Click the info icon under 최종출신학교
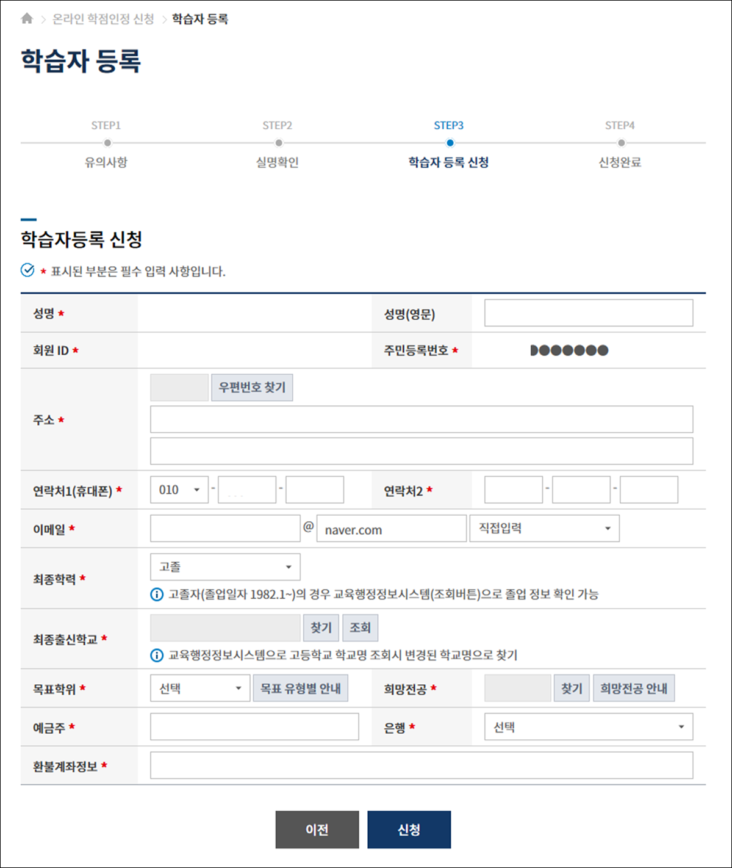This screenshot has height=868, width=732. (157, 656)
